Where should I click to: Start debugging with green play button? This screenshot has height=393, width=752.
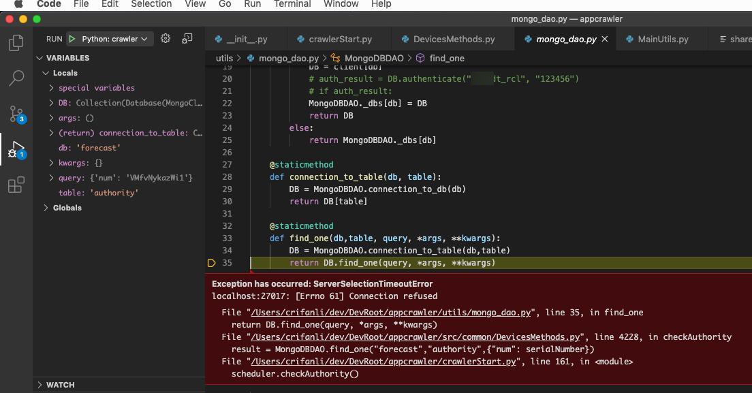pos(72,39)
